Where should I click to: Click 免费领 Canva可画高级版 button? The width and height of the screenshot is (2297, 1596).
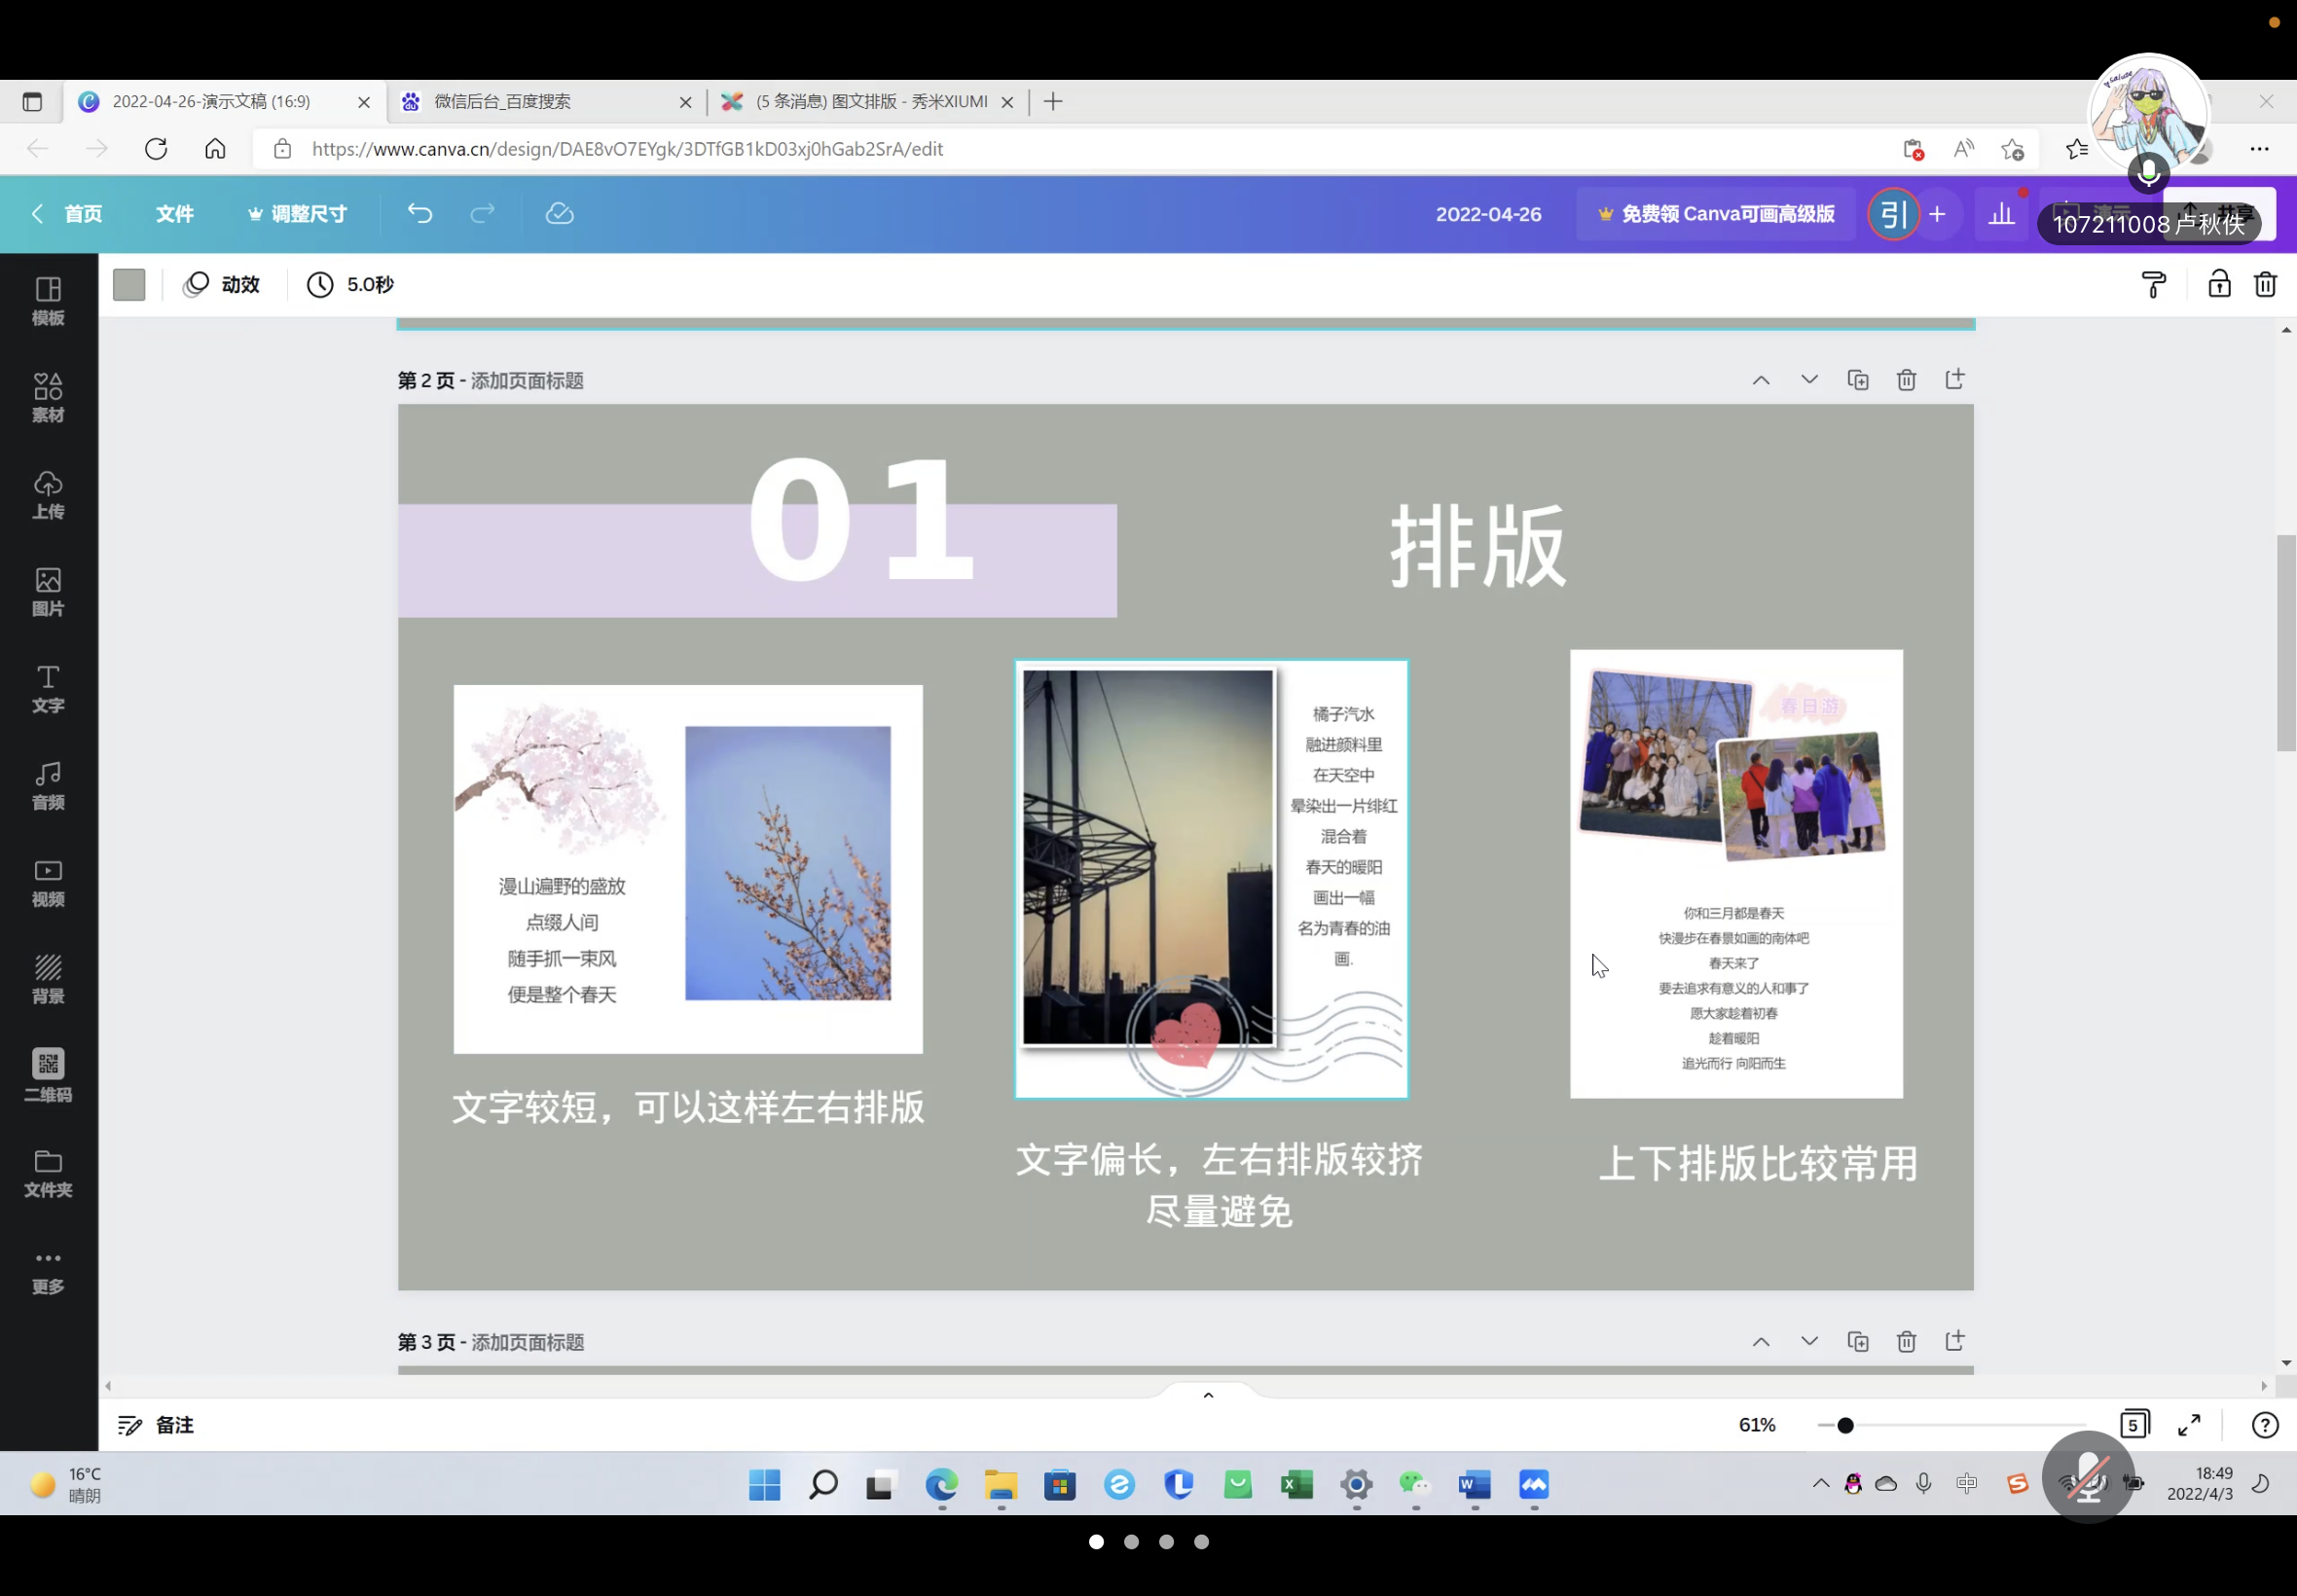tap(1716, 214)
